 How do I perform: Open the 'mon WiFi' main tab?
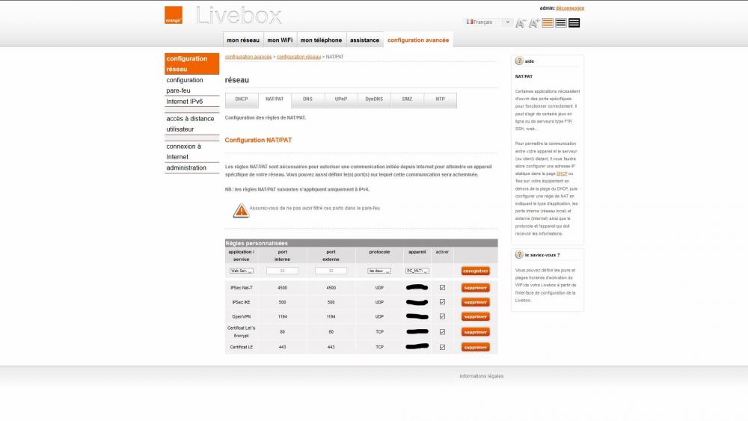pos(280,40)
